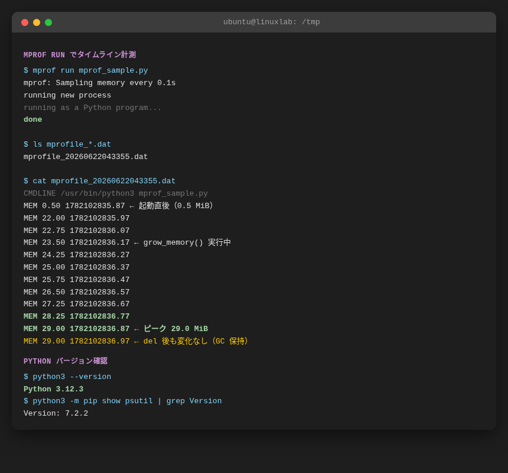Click the green maximize window button

48,22
